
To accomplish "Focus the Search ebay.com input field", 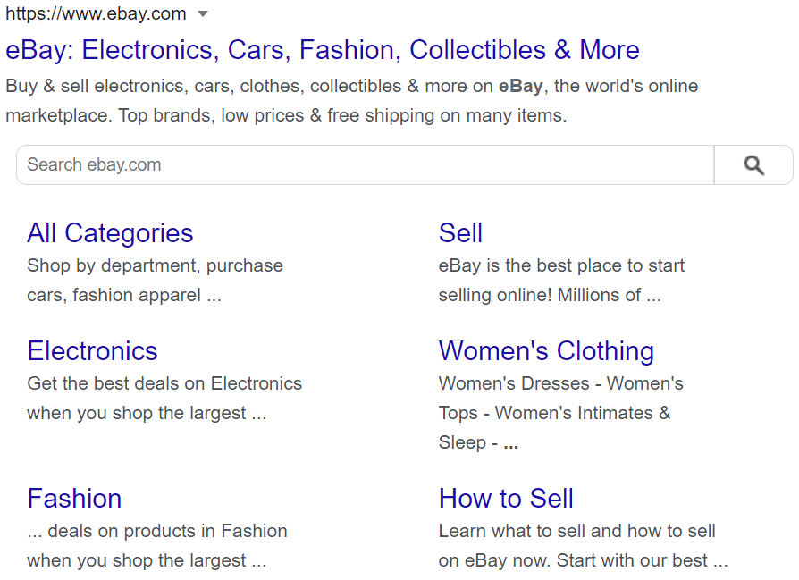I will pos(365,164).
